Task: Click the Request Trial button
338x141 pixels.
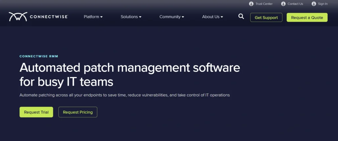Action: pos(36,112)
